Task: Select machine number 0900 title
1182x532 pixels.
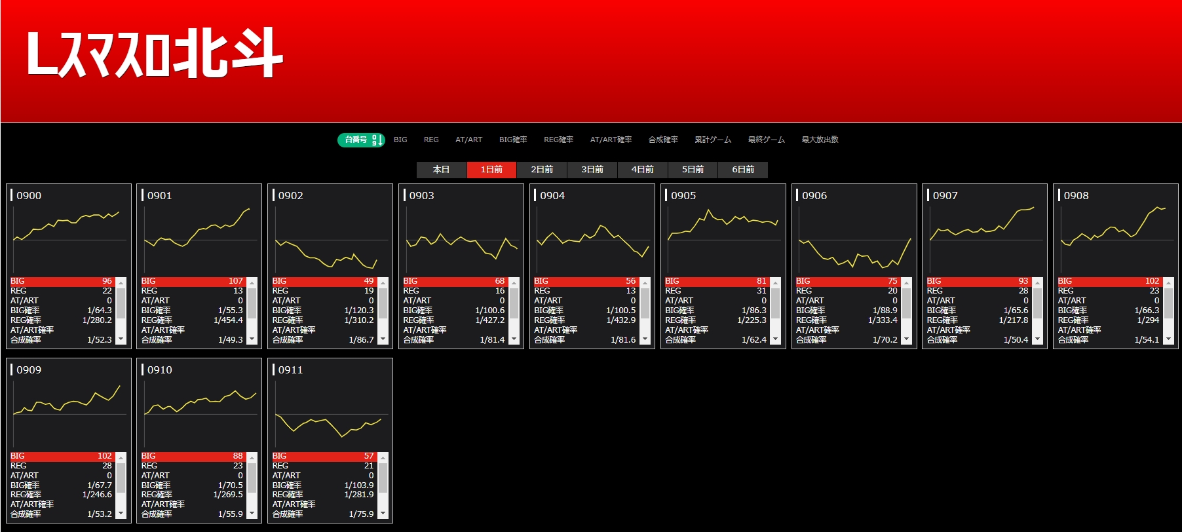Action: pos(29,195)
